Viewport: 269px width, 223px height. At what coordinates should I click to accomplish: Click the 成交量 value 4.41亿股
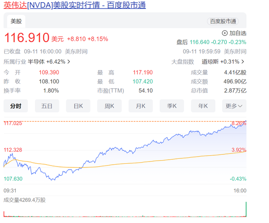[x=235, y=72]
